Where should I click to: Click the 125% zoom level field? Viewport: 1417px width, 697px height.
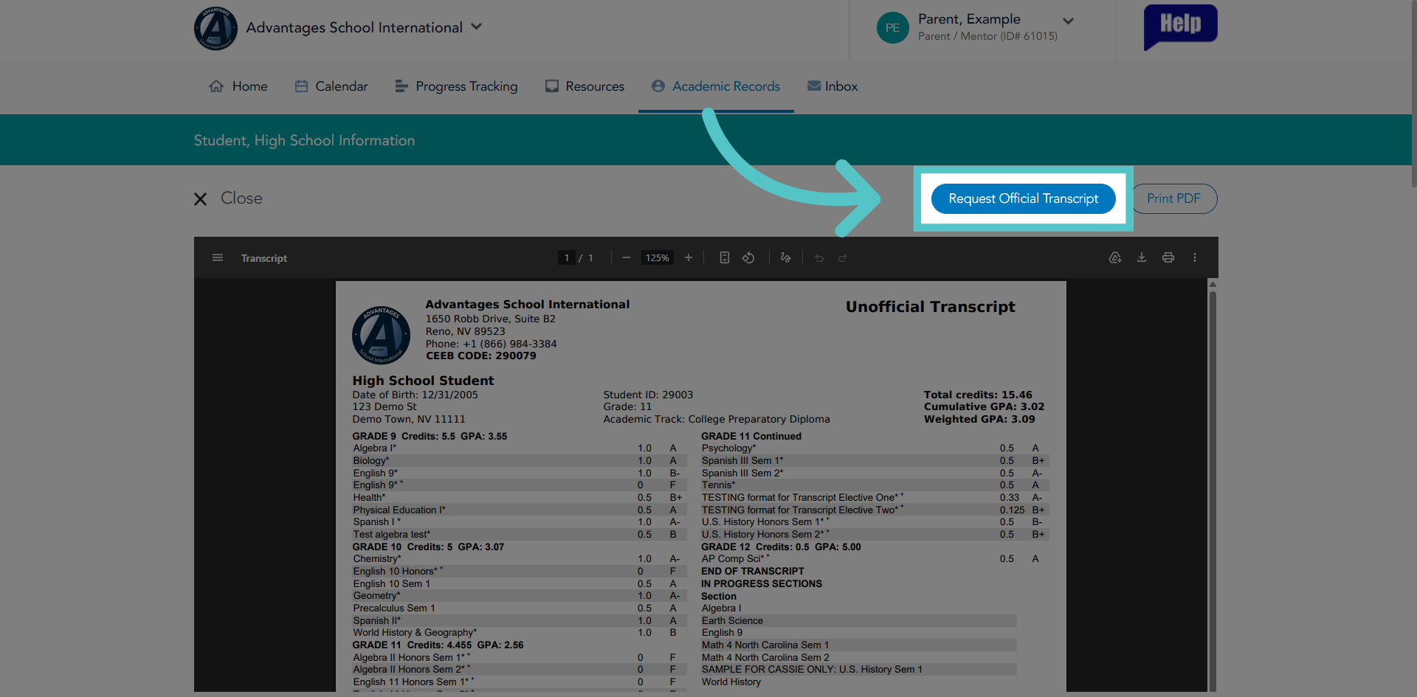coord(658,257)
